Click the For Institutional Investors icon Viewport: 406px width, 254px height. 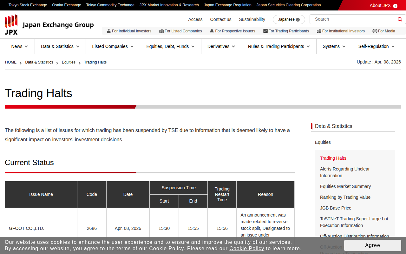[x=319, y=31]
